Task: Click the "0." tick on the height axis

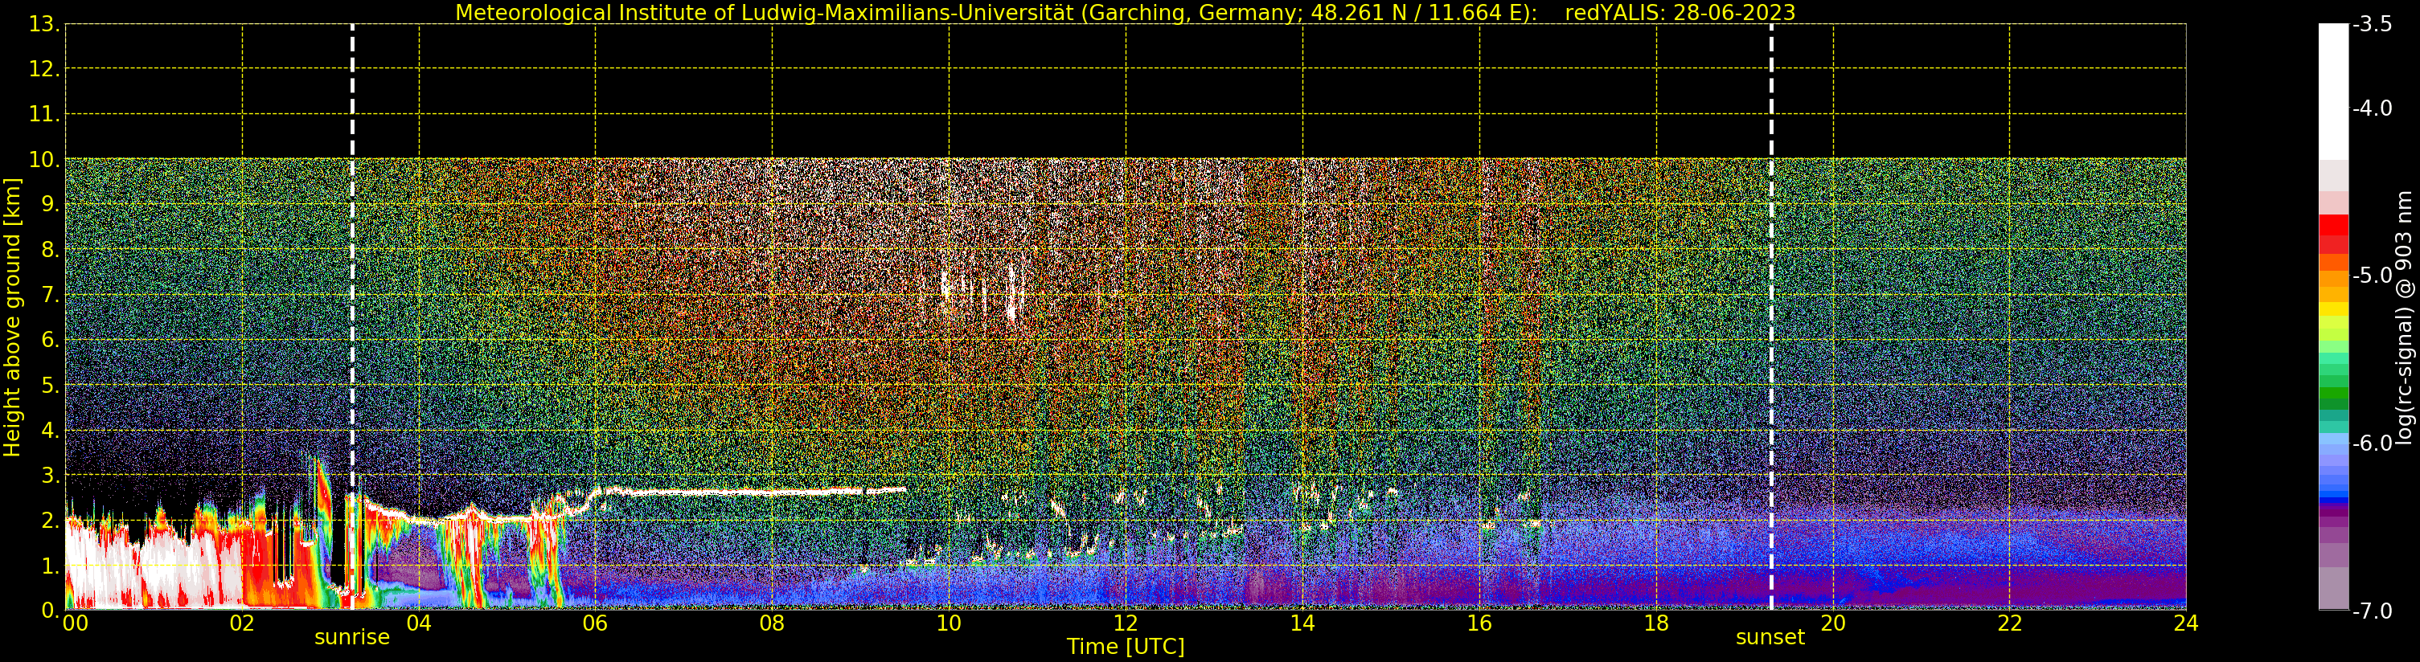Action: 50,611
